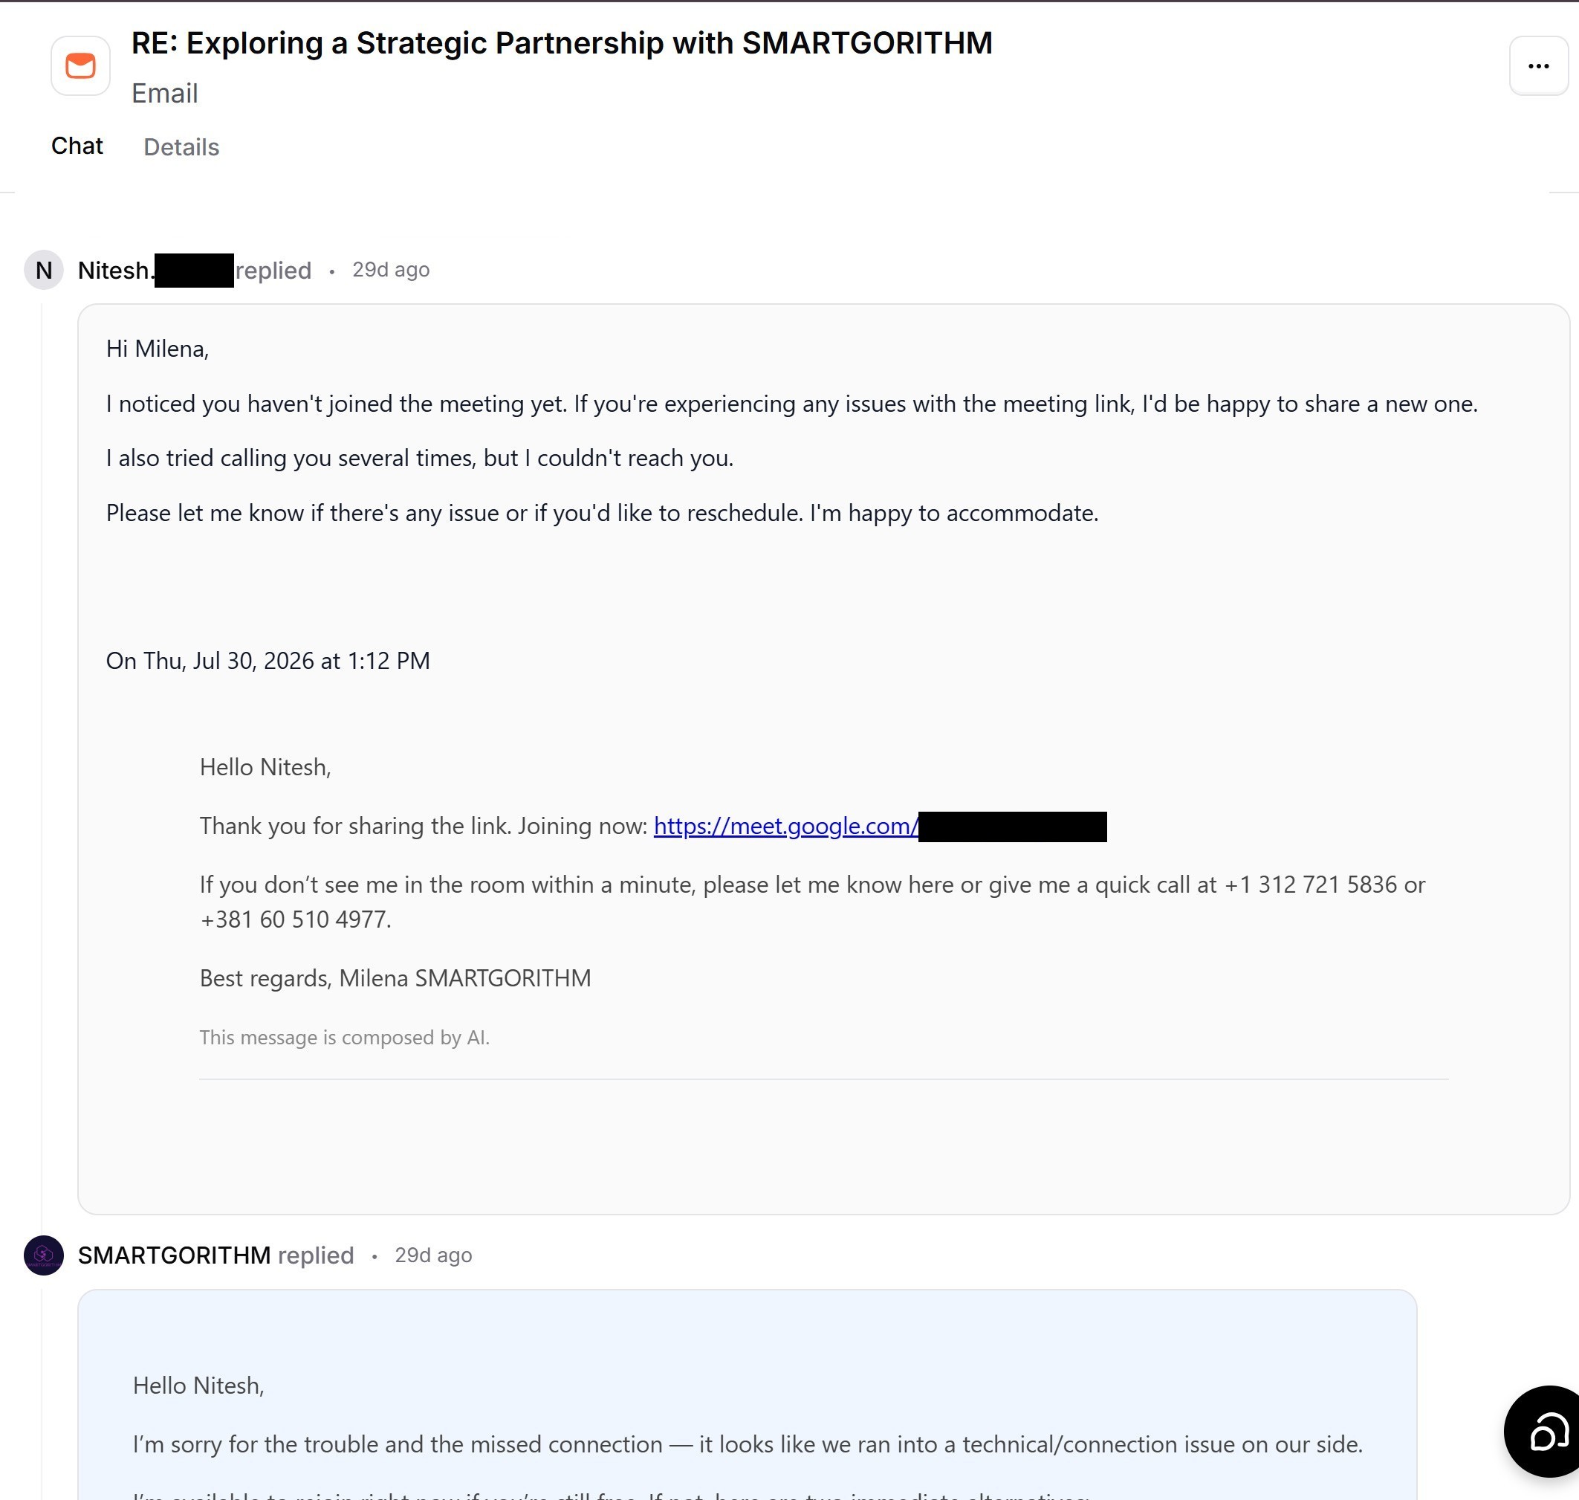Select the Chat tab

coord(77,146)
